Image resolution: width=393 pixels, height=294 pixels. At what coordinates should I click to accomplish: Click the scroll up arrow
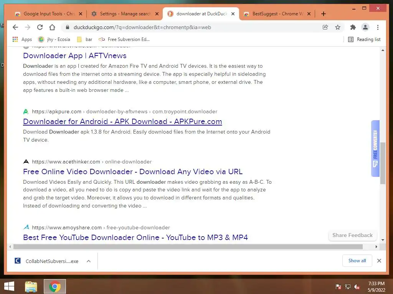click(383, 50)
